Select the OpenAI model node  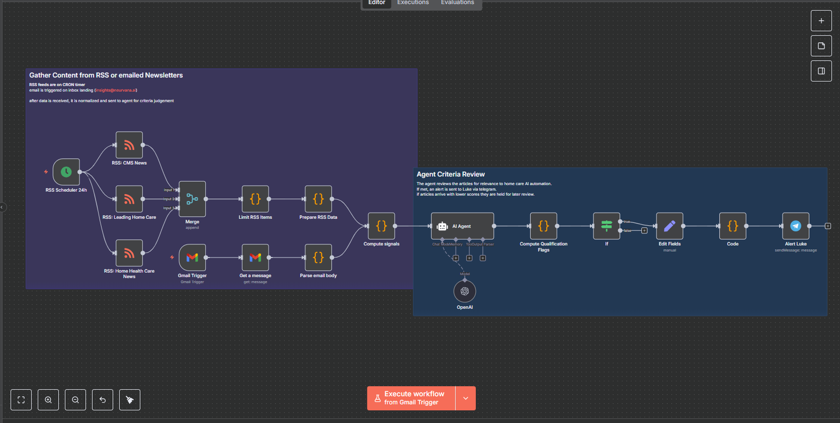tap(465, 291)
